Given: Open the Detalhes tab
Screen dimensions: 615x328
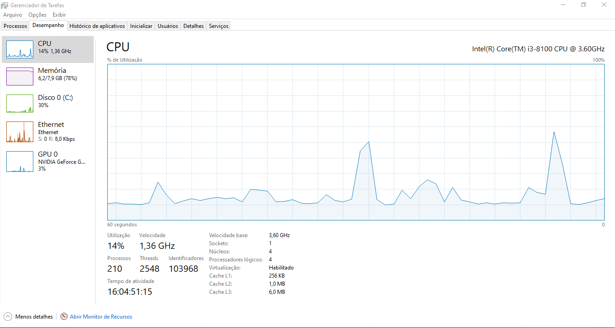Looking at the screenshot, I should (193, 26).
